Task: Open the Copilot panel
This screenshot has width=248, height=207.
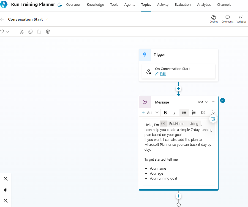Action: coord(214,19)
